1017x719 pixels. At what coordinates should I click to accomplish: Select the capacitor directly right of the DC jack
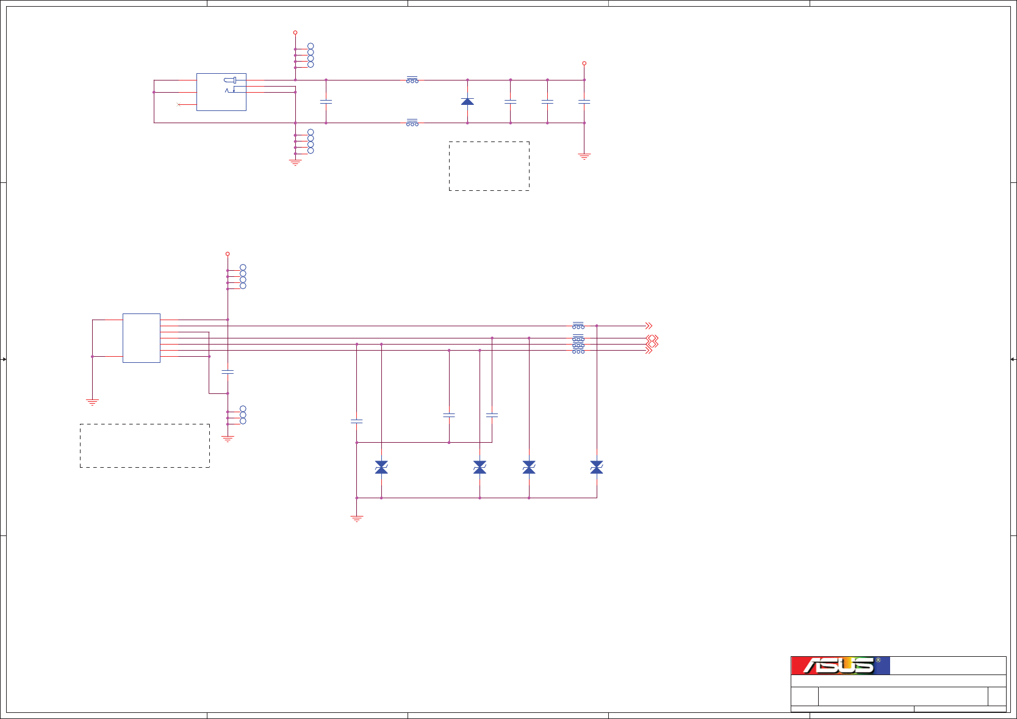(326, 101)
